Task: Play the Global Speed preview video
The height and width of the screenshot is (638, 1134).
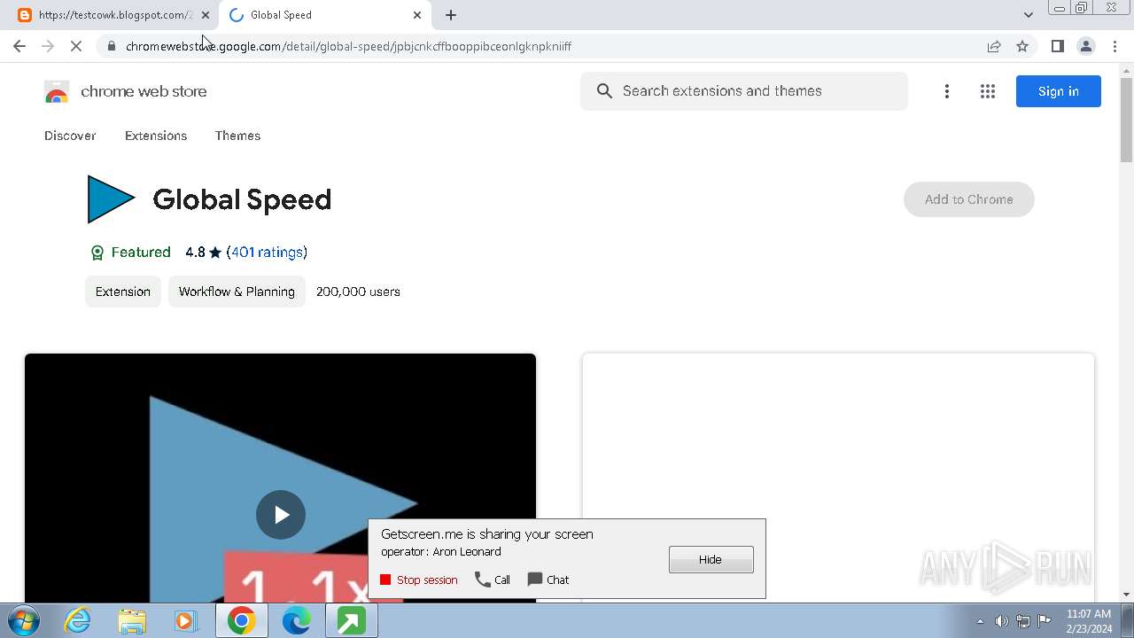Action: click(281, 515)
